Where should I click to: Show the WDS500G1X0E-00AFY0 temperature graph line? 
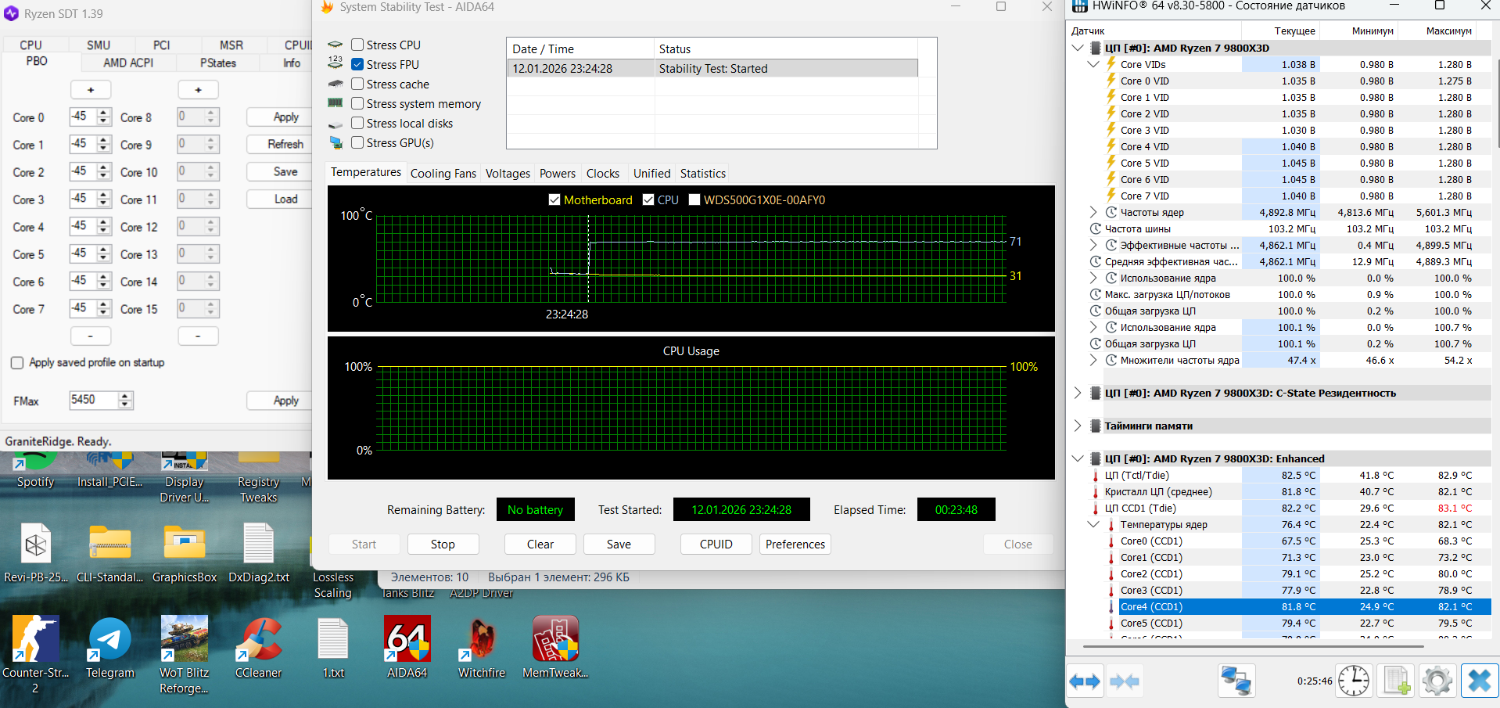pyautogui.click(x=694, y=199)
